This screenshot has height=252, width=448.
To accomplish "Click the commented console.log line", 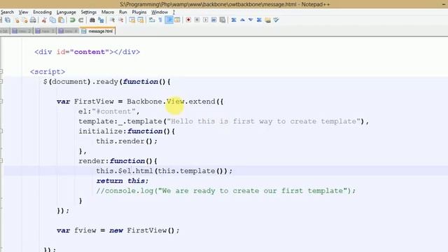I will [225, 190].
